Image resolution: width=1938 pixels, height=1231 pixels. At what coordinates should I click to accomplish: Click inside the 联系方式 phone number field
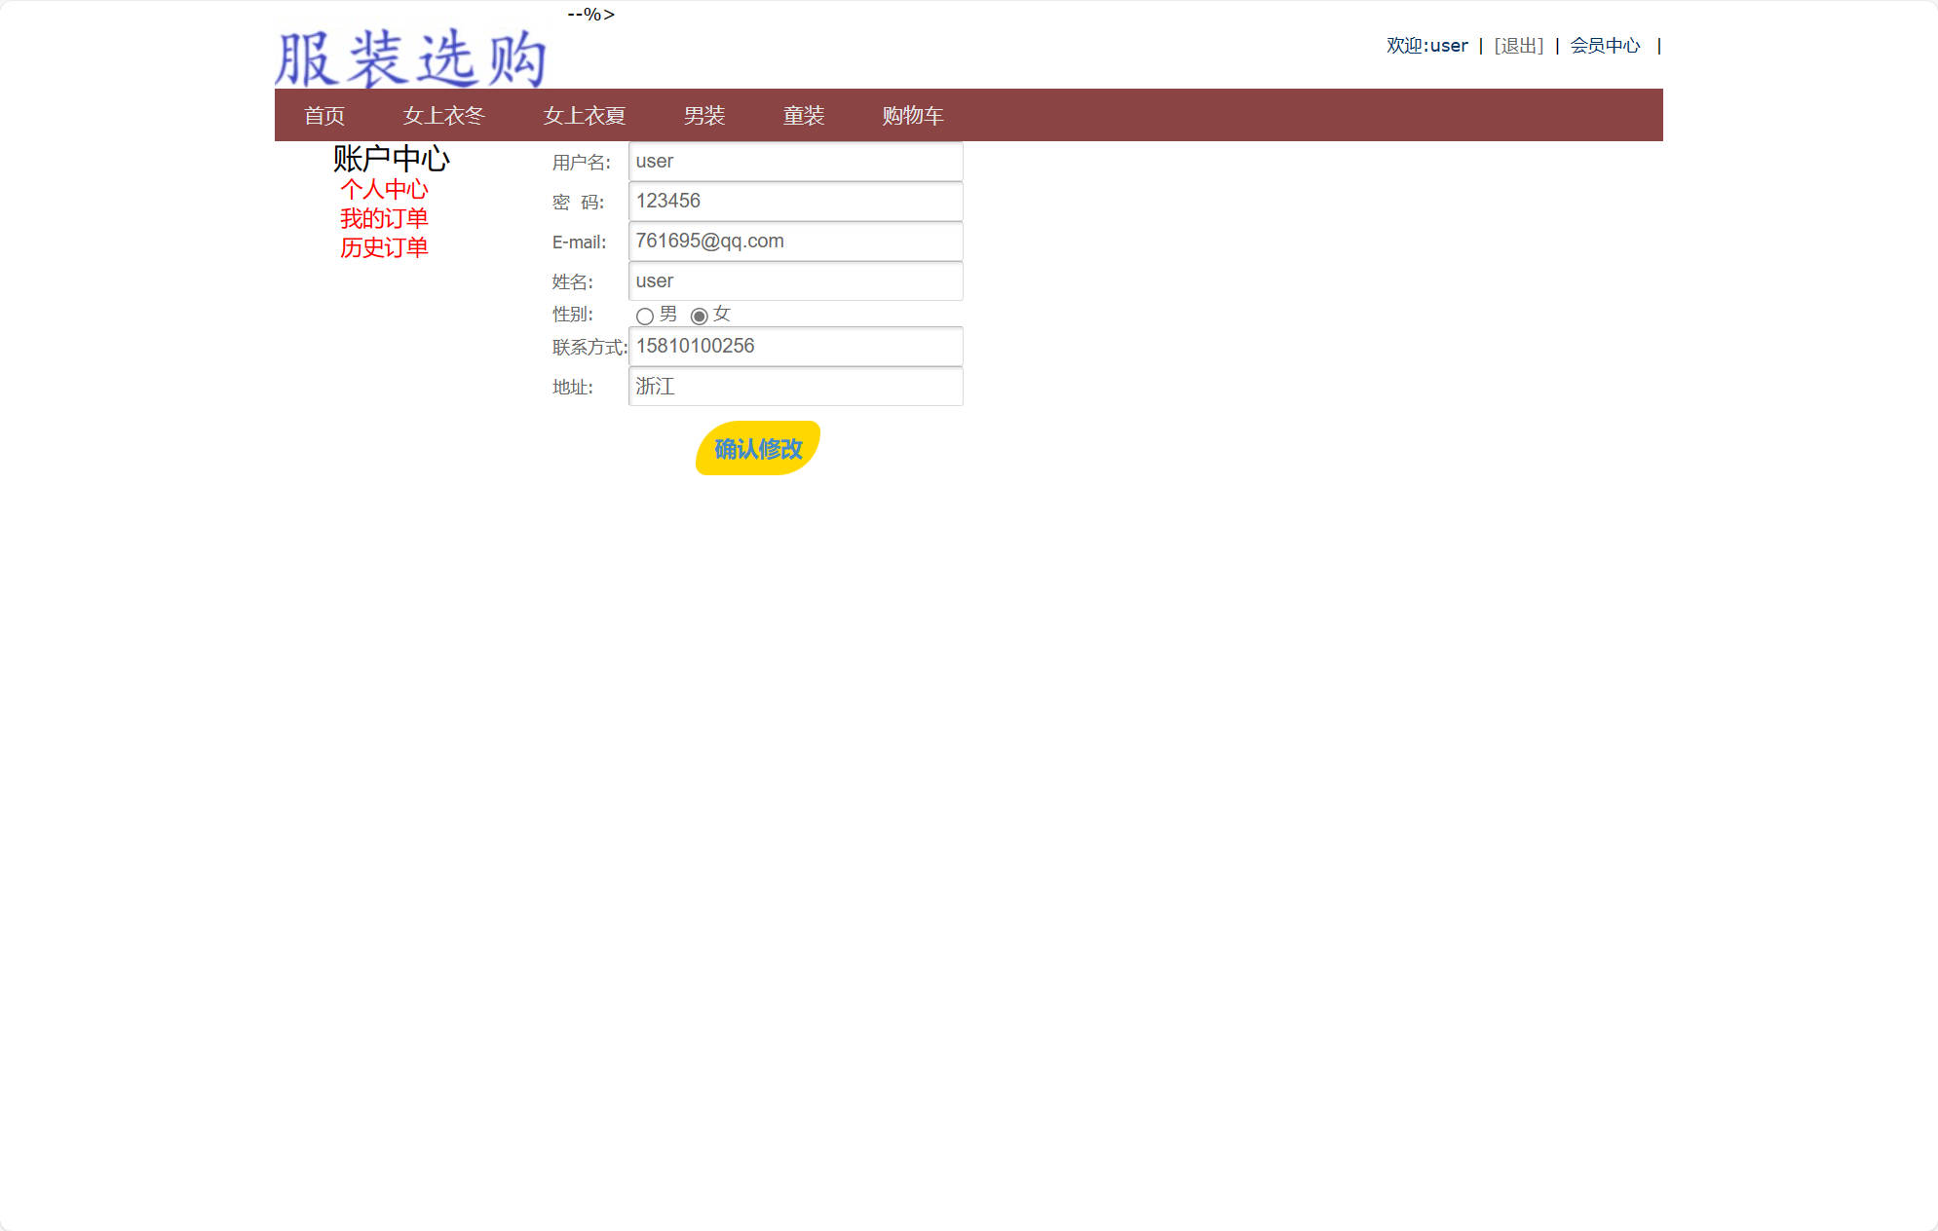coord(794,346)
